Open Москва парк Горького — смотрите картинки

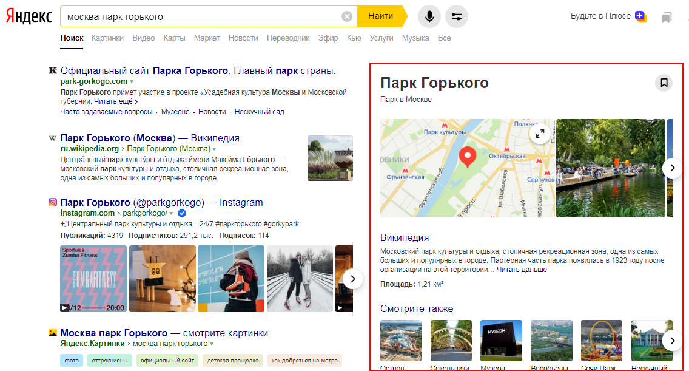164,333
